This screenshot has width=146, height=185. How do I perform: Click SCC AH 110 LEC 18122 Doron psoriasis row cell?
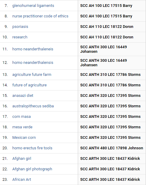tap(112, 27)
